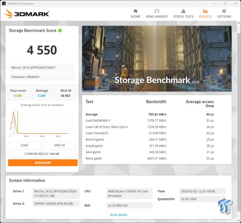This screenshot has height=223, width=241.
Task: Click the score distribution chart
Action: pos(42,123)
